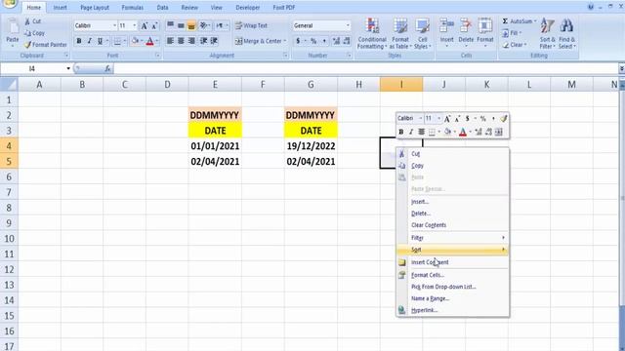The width and height of the screenshot is (625, 351).
Task: Toggle Bold in ribbon Font group
Action: coord(79,41)
